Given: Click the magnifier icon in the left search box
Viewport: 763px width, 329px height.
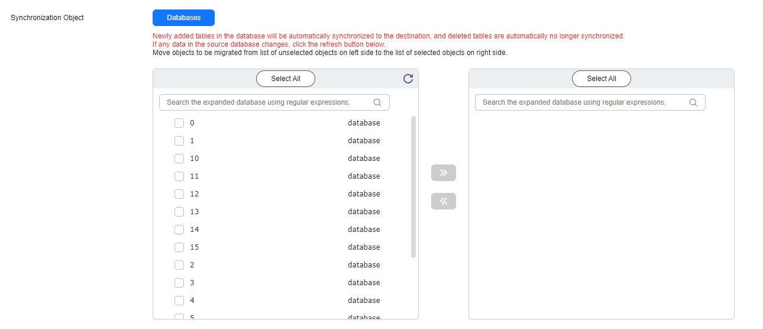Looking at the screenshot, I should coord(377,102).
